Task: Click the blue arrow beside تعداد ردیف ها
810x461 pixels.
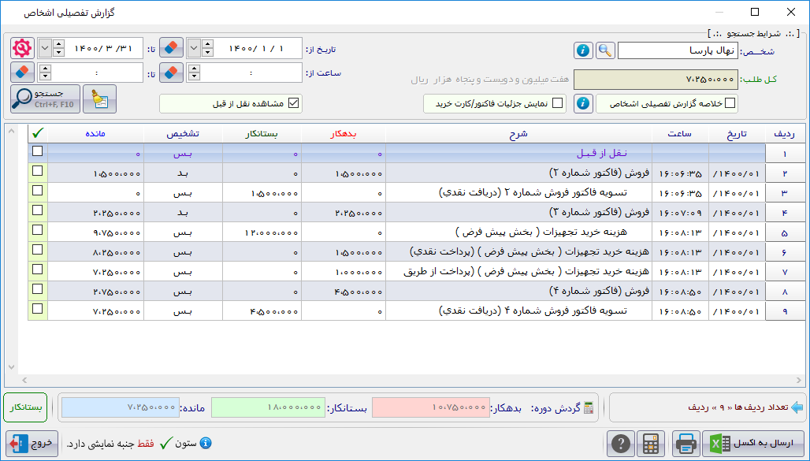Action: (797, 407)
